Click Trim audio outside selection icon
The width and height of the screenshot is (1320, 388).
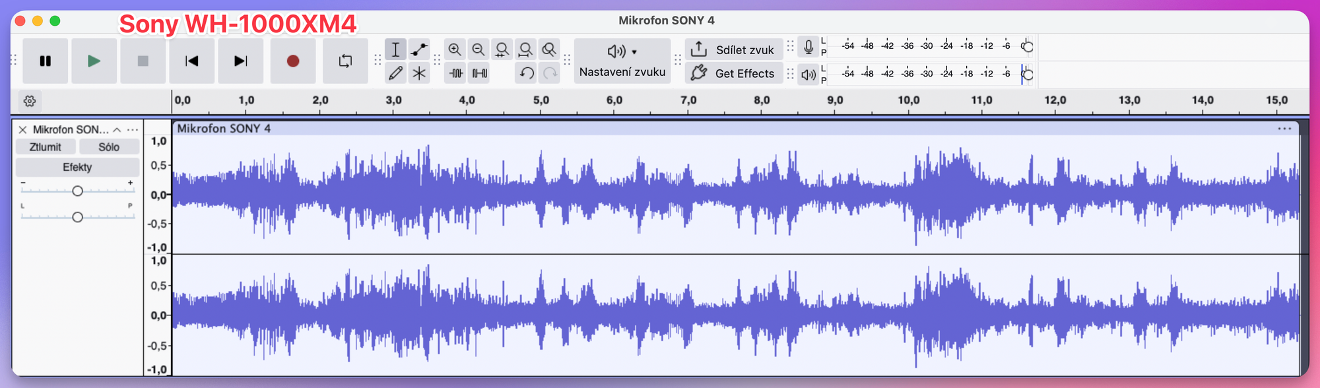coord(456,73)
